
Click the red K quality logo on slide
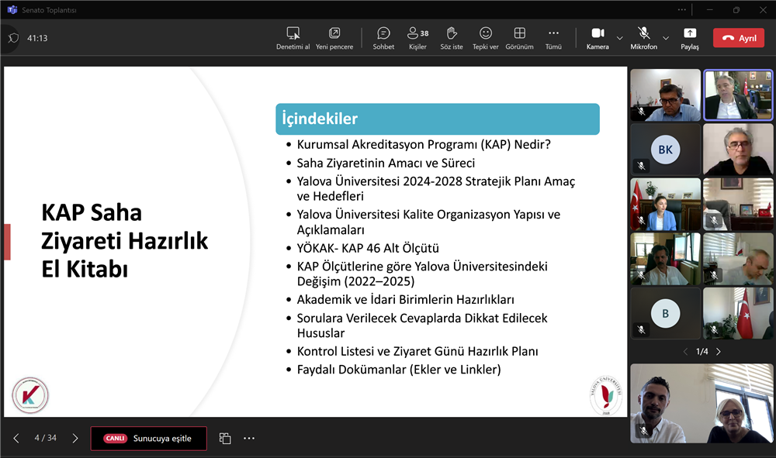30,395
